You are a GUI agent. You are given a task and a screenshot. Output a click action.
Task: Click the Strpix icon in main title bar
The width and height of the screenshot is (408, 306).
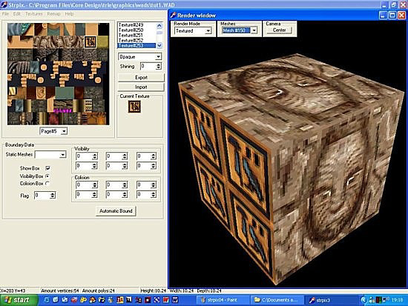click(4, 4)
